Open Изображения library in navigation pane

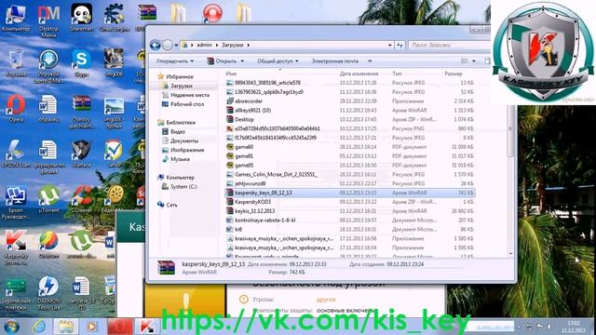click(187, 151)
